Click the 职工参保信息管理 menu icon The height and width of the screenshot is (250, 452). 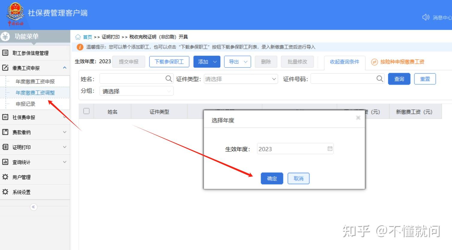[5, 53]
